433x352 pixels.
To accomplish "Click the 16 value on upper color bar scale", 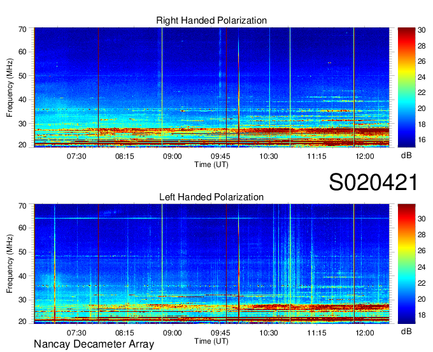I will point(422,140).
